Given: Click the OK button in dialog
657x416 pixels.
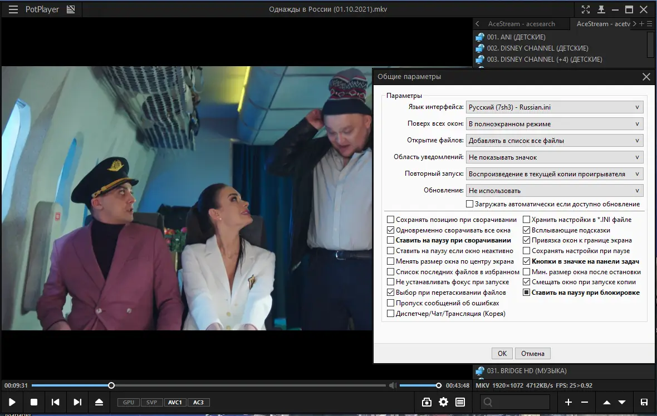Looking at the screenshot, I should click(x=502, y=354).
